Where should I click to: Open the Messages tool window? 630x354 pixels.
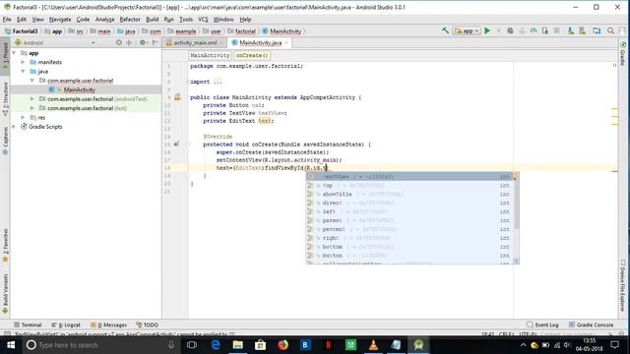click(108, 324)
